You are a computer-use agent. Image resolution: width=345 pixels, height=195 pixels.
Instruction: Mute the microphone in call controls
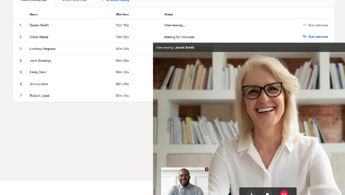[x=251, y=193]
